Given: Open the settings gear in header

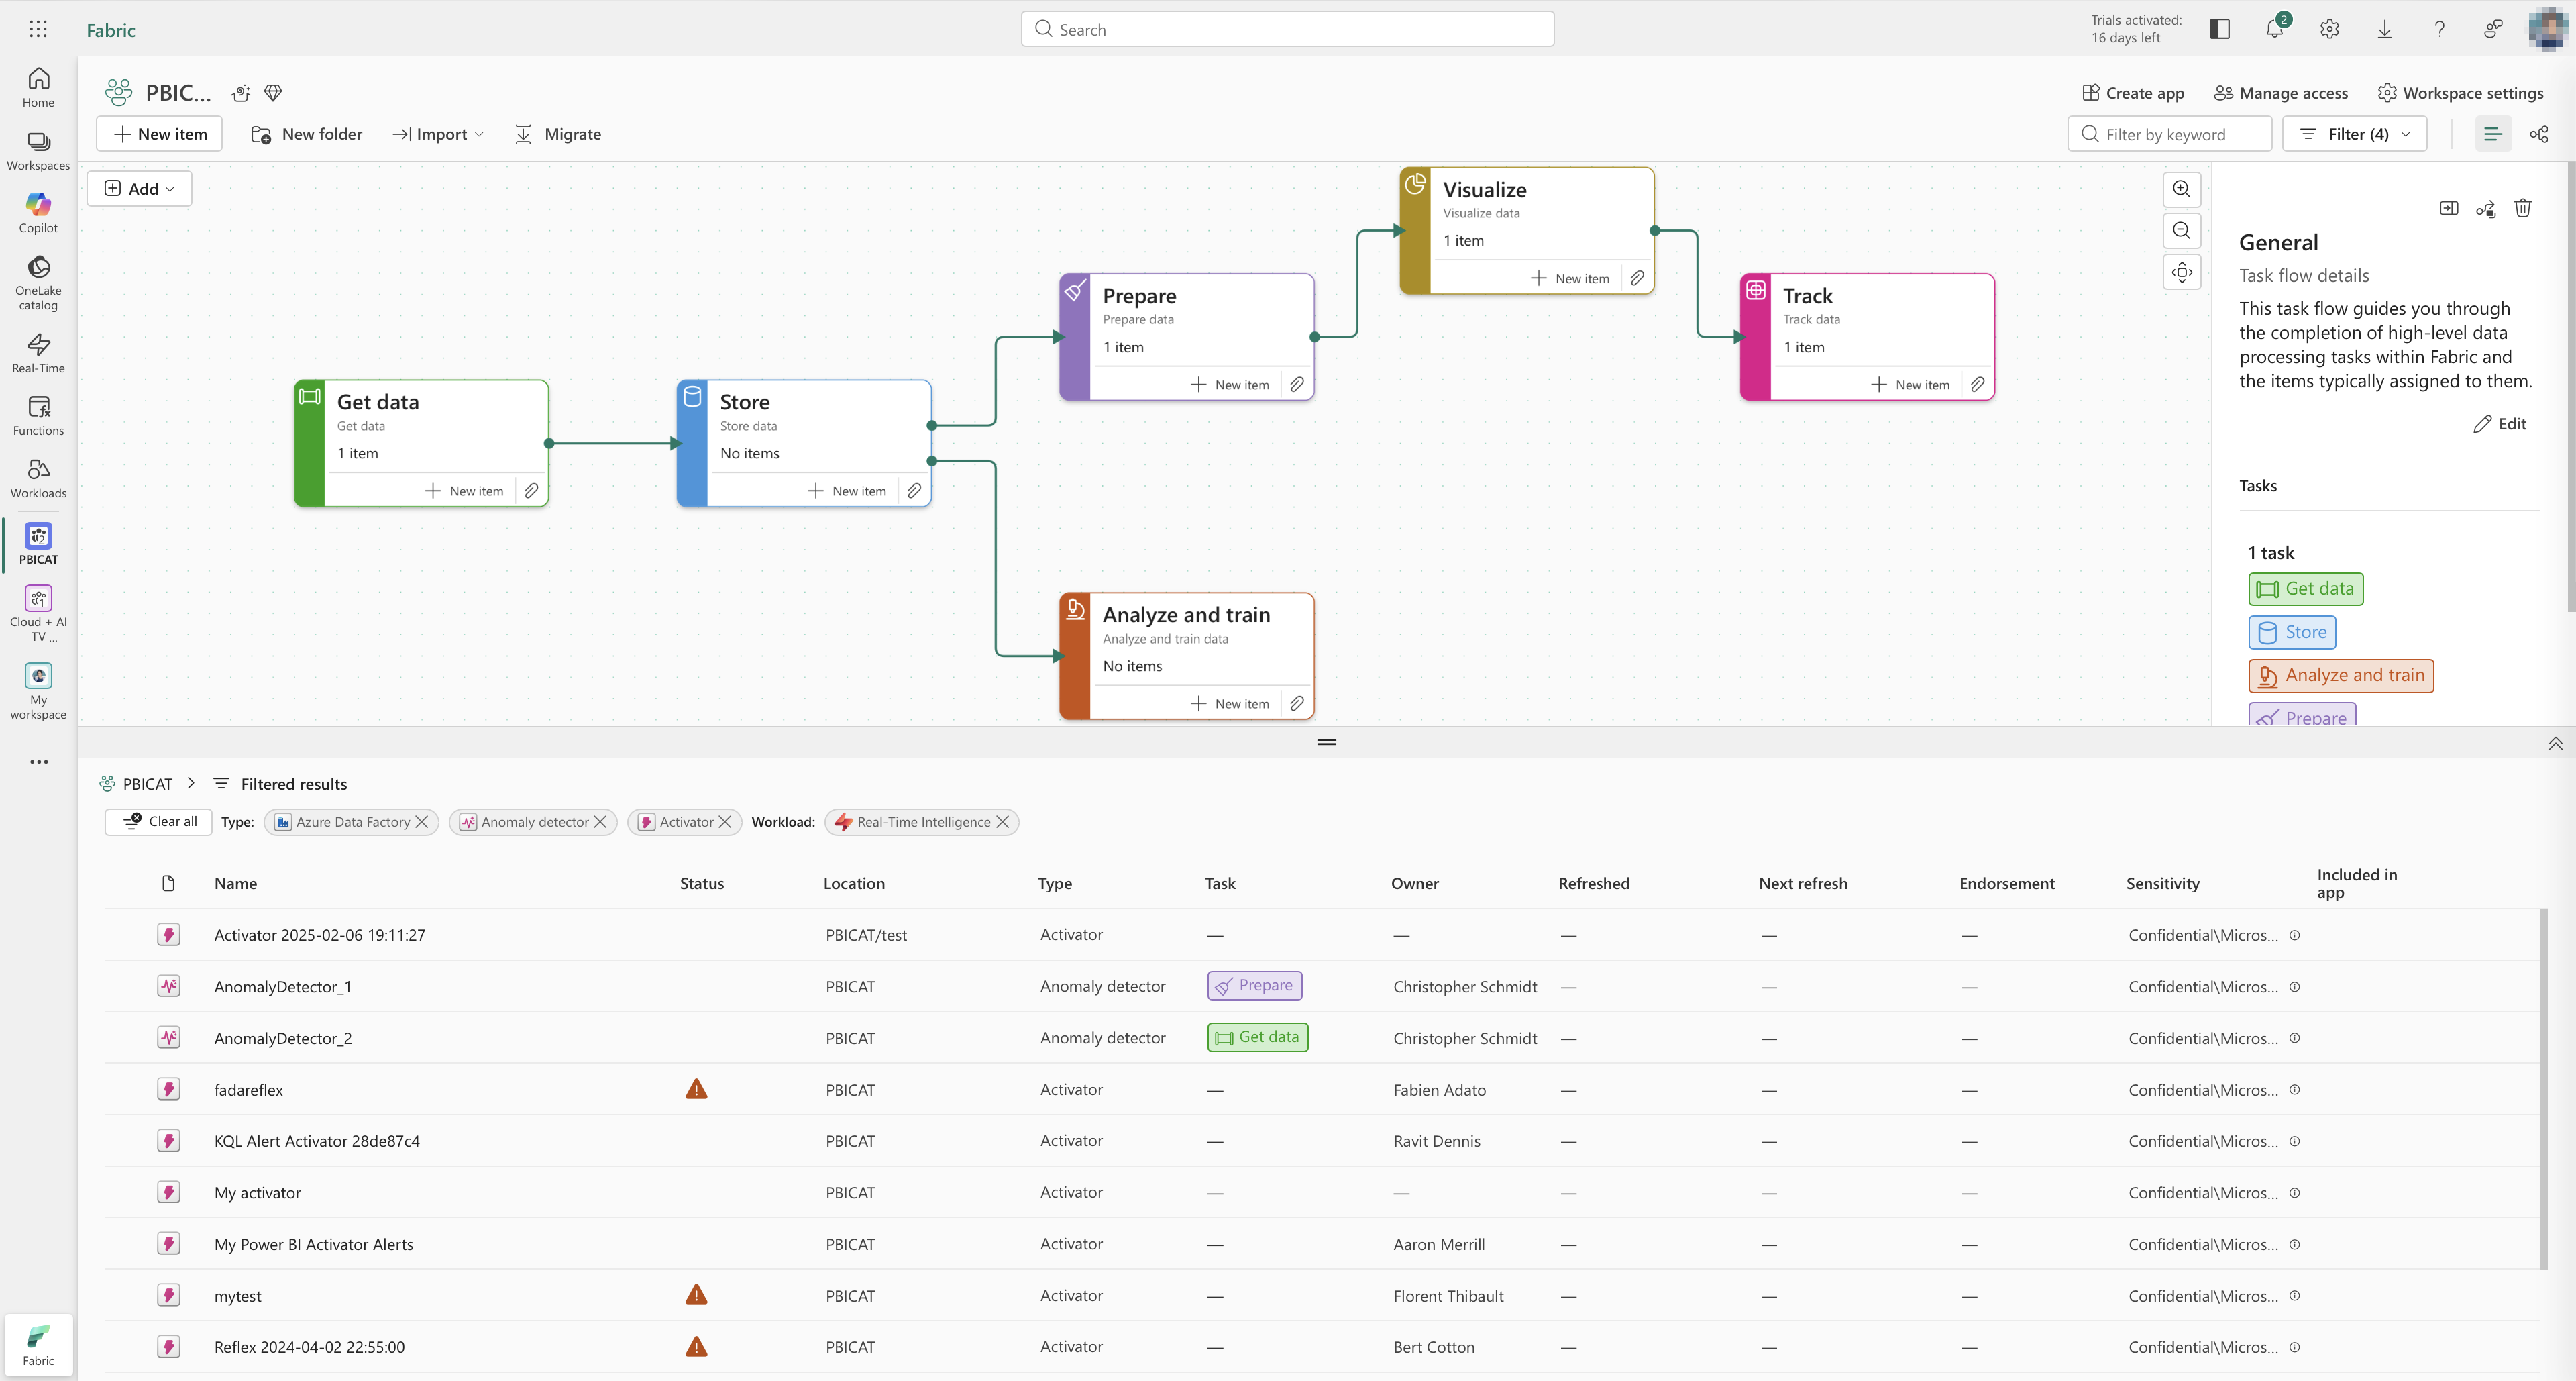Looking at the screenshot, I should (2329, 29).
